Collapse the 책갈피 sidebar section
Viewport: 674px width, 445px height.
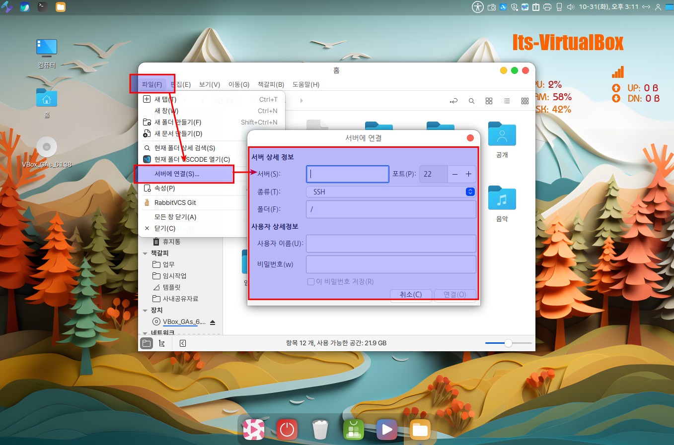[145, 254]
